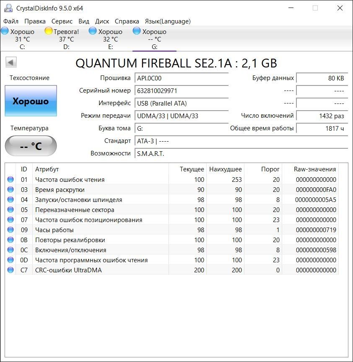
Task: Select row Частота ошибок чтения
Action: click(x=172, y=179)
